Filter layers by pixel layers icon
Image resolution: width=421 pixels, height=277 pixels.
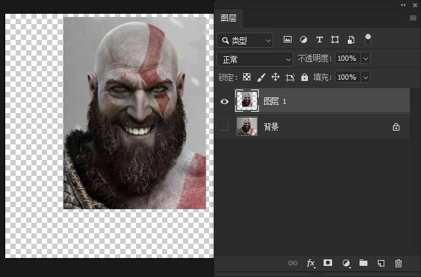(x=287, y=40)
